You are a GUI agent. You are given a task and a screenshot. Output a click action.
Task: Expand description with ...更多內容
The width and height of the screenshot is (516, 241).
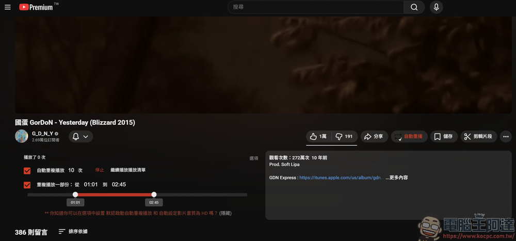(x=397, y=178)
